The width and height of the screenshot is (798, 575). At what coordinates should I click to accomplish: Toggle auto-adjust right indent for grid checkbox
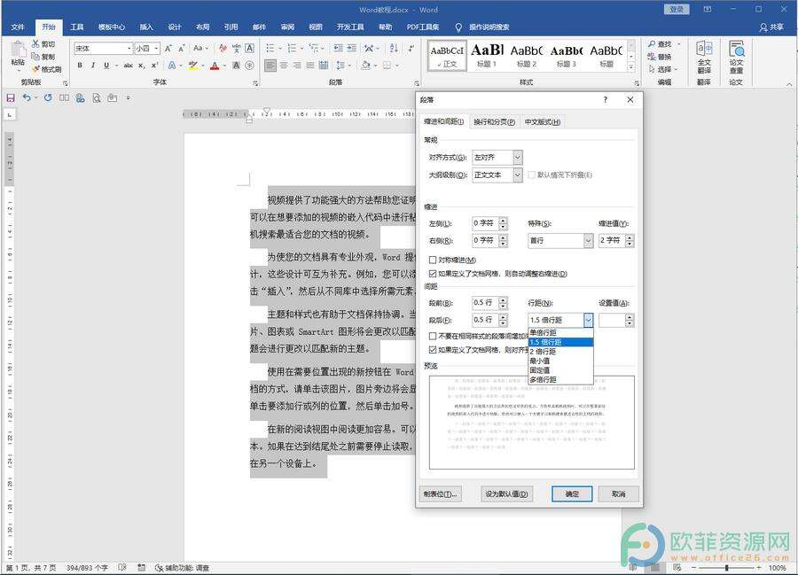tap(433, 274)
